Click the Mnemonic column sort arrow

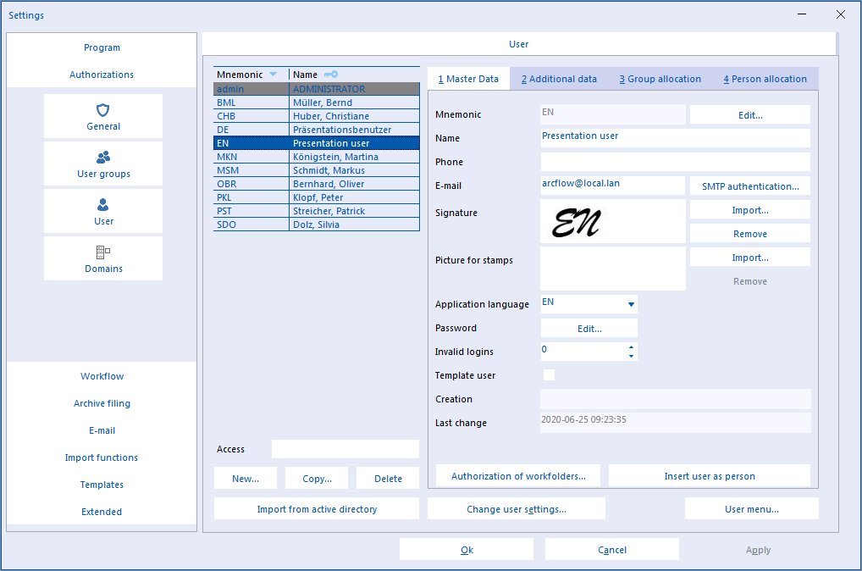273,75
